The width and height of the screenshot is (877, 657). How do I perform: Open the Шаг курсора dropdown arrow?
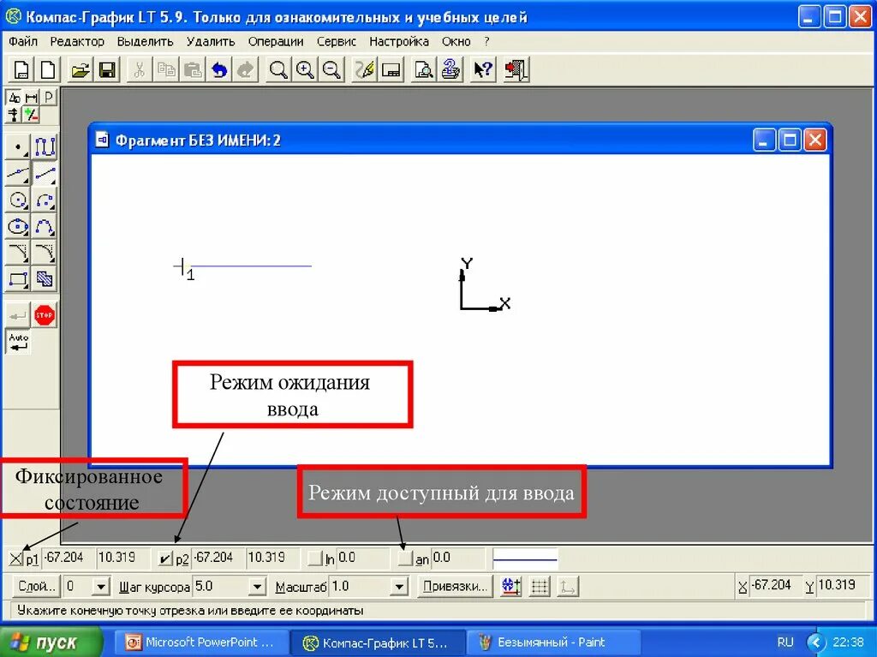pos(257,587)
